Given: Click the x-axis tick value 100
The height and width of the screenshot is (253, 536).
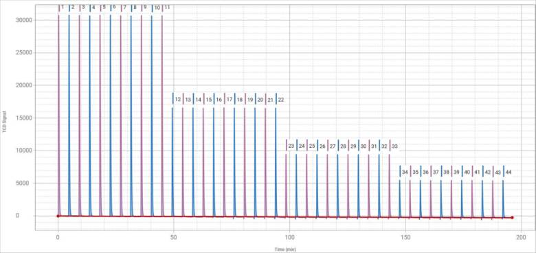Looking at the screenshot, I should (289, 236).
